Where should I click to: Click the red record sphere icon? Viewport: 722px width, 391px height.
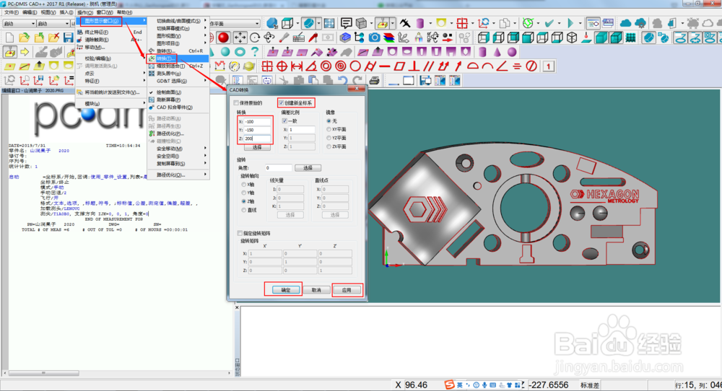click(224, 38)
